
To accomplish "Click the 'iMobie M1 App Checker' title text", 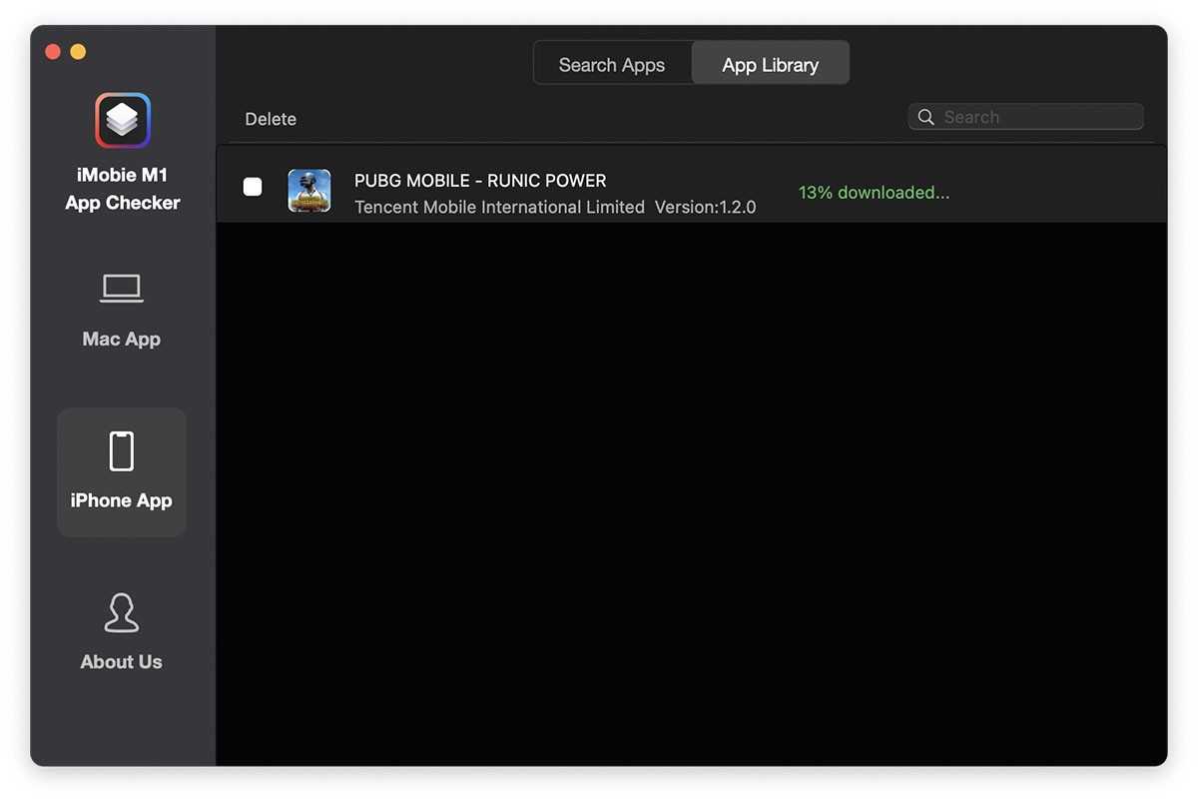I will pos(122,189).
